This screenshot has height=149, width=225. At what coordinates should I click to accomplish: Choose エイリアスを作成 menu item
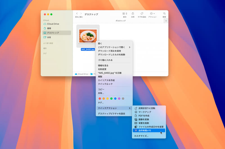pyautogui.click(x=114, y=80)
